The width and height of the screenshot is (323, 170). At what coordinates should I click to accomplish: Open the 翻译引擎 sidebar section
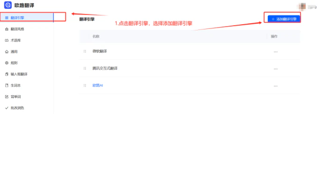[27, 18]
